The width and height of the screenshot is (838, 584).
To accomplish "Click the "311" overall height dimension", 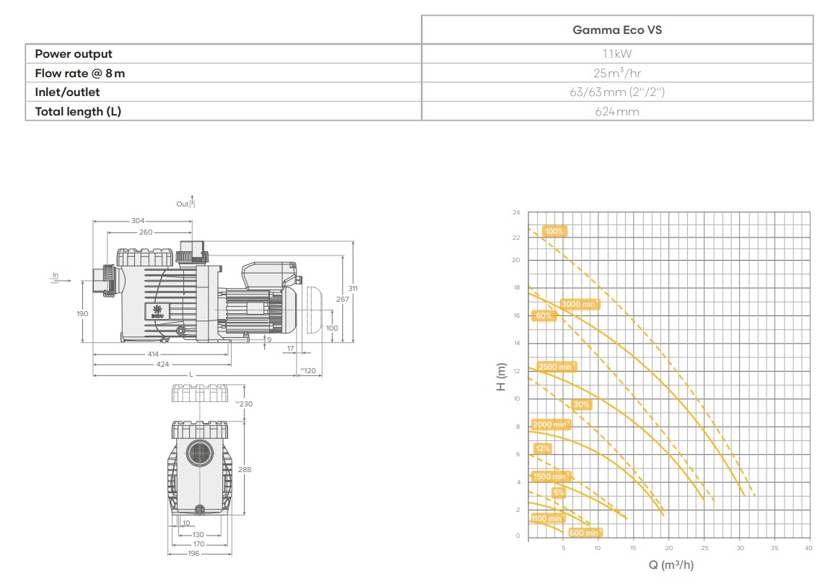I will [353, 289].
